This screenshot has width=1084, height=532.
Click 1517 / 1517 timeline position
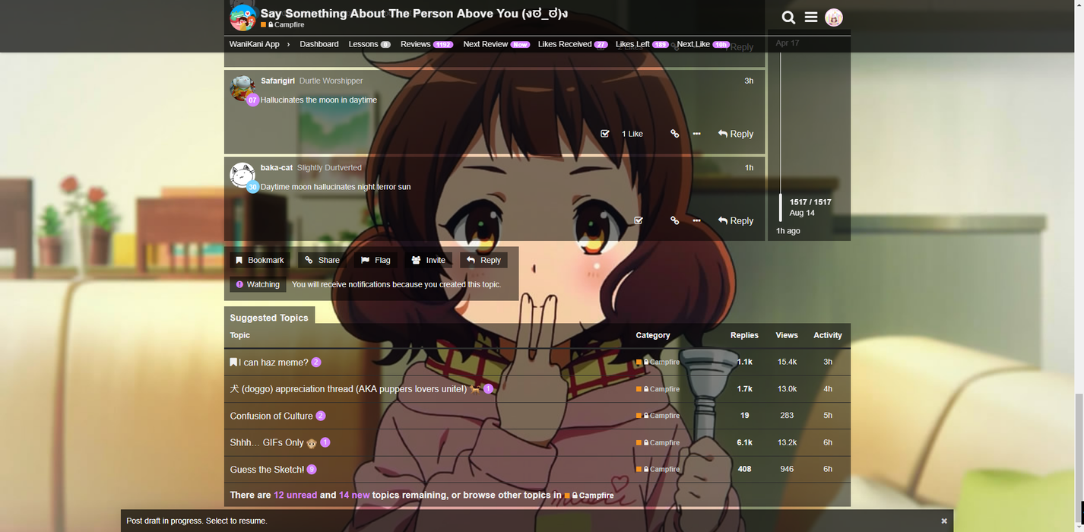click(x=810, y=202)
